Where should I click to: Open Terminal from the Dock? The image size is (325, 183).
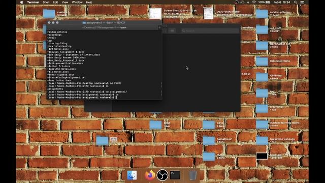coord(175,175)
